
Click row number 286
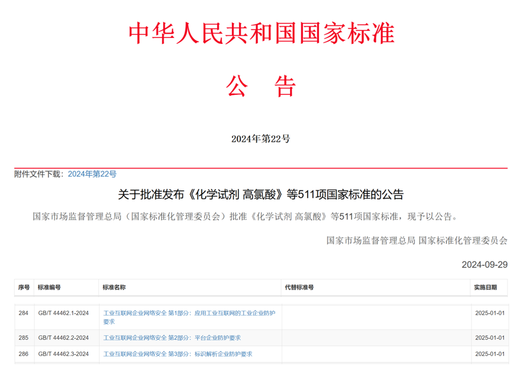pyautogui.click(x=24, y=354)
